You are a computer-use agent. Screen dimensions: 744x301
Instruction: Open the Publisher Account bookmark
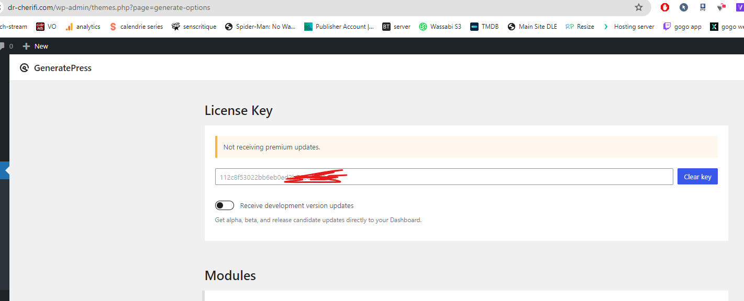click(339, 27)
